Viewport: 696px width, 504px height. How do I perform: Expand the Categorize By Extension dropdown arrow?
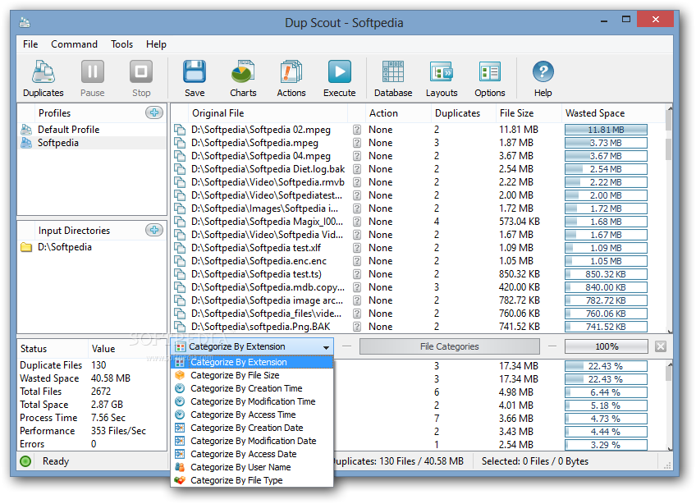coord(327,347)
